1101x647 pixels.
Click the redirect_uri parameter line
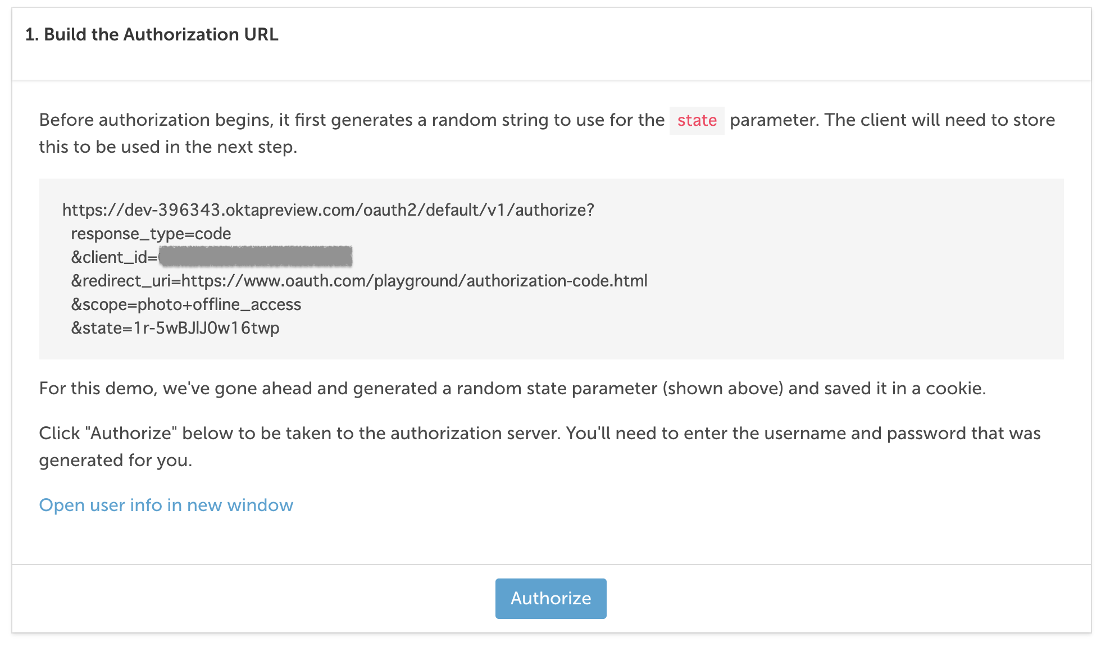[x=359, y=281]
